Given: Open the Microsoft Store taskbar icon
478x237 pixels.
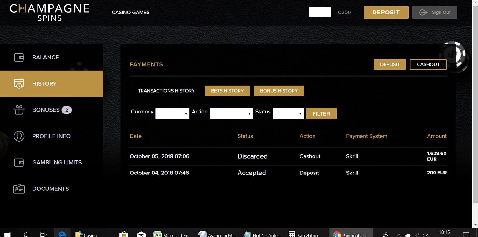Looking at the screenshot, I should [124, 234].
